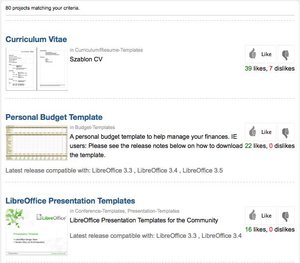The image size is (300, 263).
Task: Browse the Presentation-Templates category
Action: (154, 211)
